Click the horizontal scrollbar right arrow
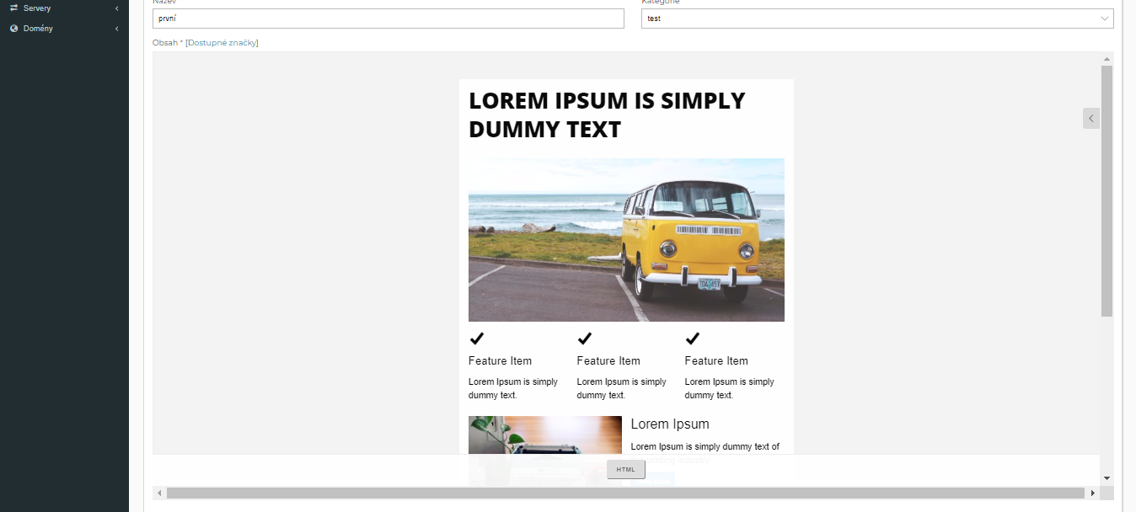Image resolution: width=1136 pixels, height=512 pixels. [x=1093, y=493]
